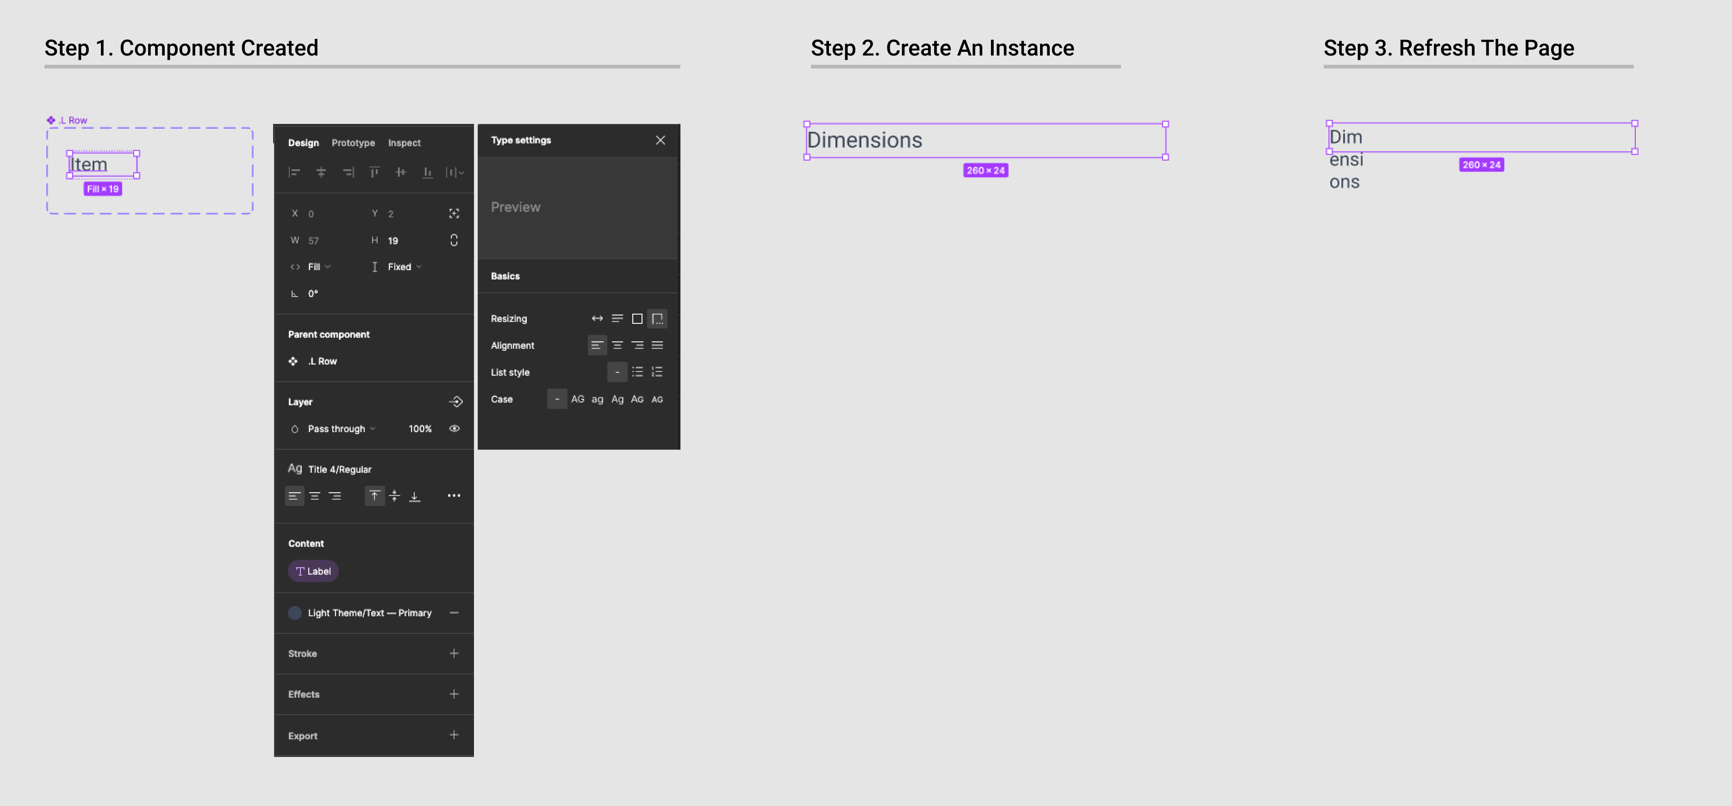Screen dimensions: 1732x806
Task: Select text align left in Design panel
Action: (294, 496)
